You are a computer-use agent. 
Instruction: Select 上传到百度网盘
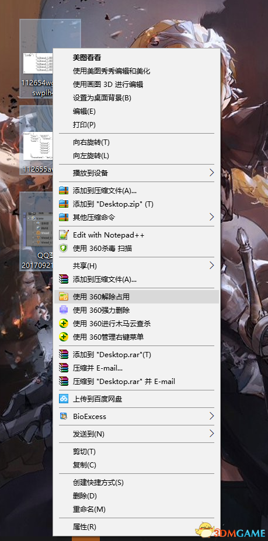coord(137,399)
